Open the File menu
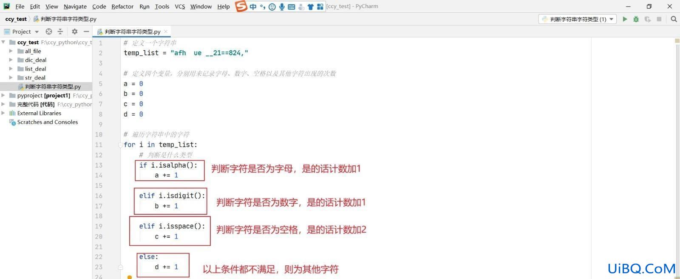680x279 pixels. [x=20, y=6]
